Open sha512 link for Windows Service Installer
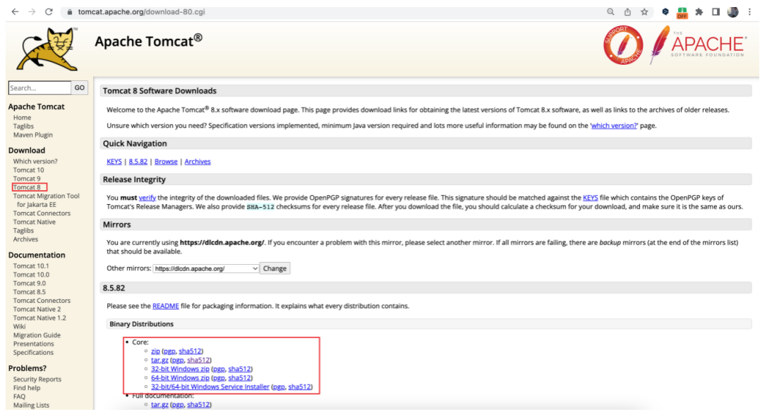This screenshot has width=772, height=414. [299, 387]
